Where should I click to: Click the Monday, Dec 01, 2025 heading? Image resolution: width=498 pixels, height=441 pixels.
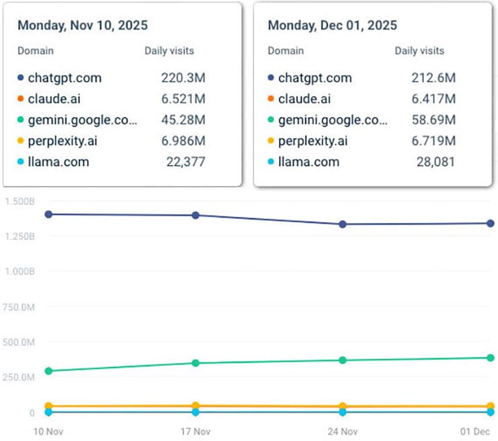[332, 26]
